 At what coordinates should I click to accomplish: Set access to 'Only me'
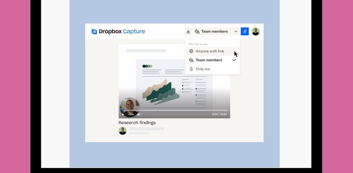[x=203, y=69]
